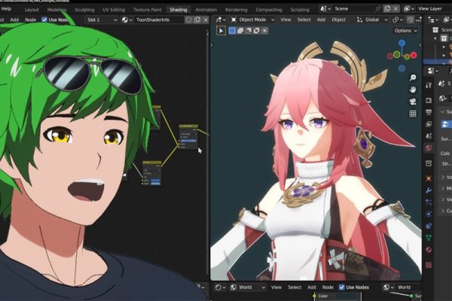Open the Global transform orientation dropdown
The image size is (452, 301).
coord(372,20)
